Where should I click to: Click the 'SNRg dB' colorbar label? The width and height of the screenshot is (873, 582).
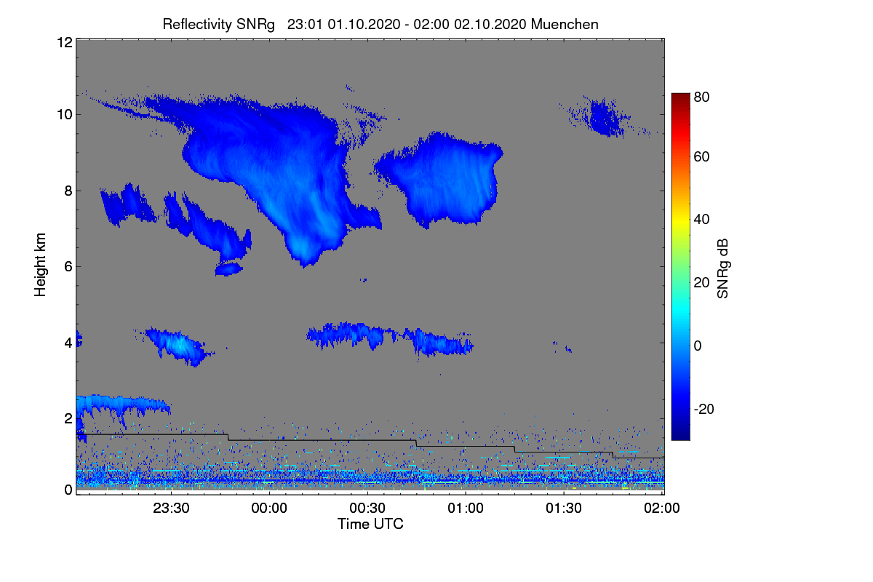[x=723, y=268]
